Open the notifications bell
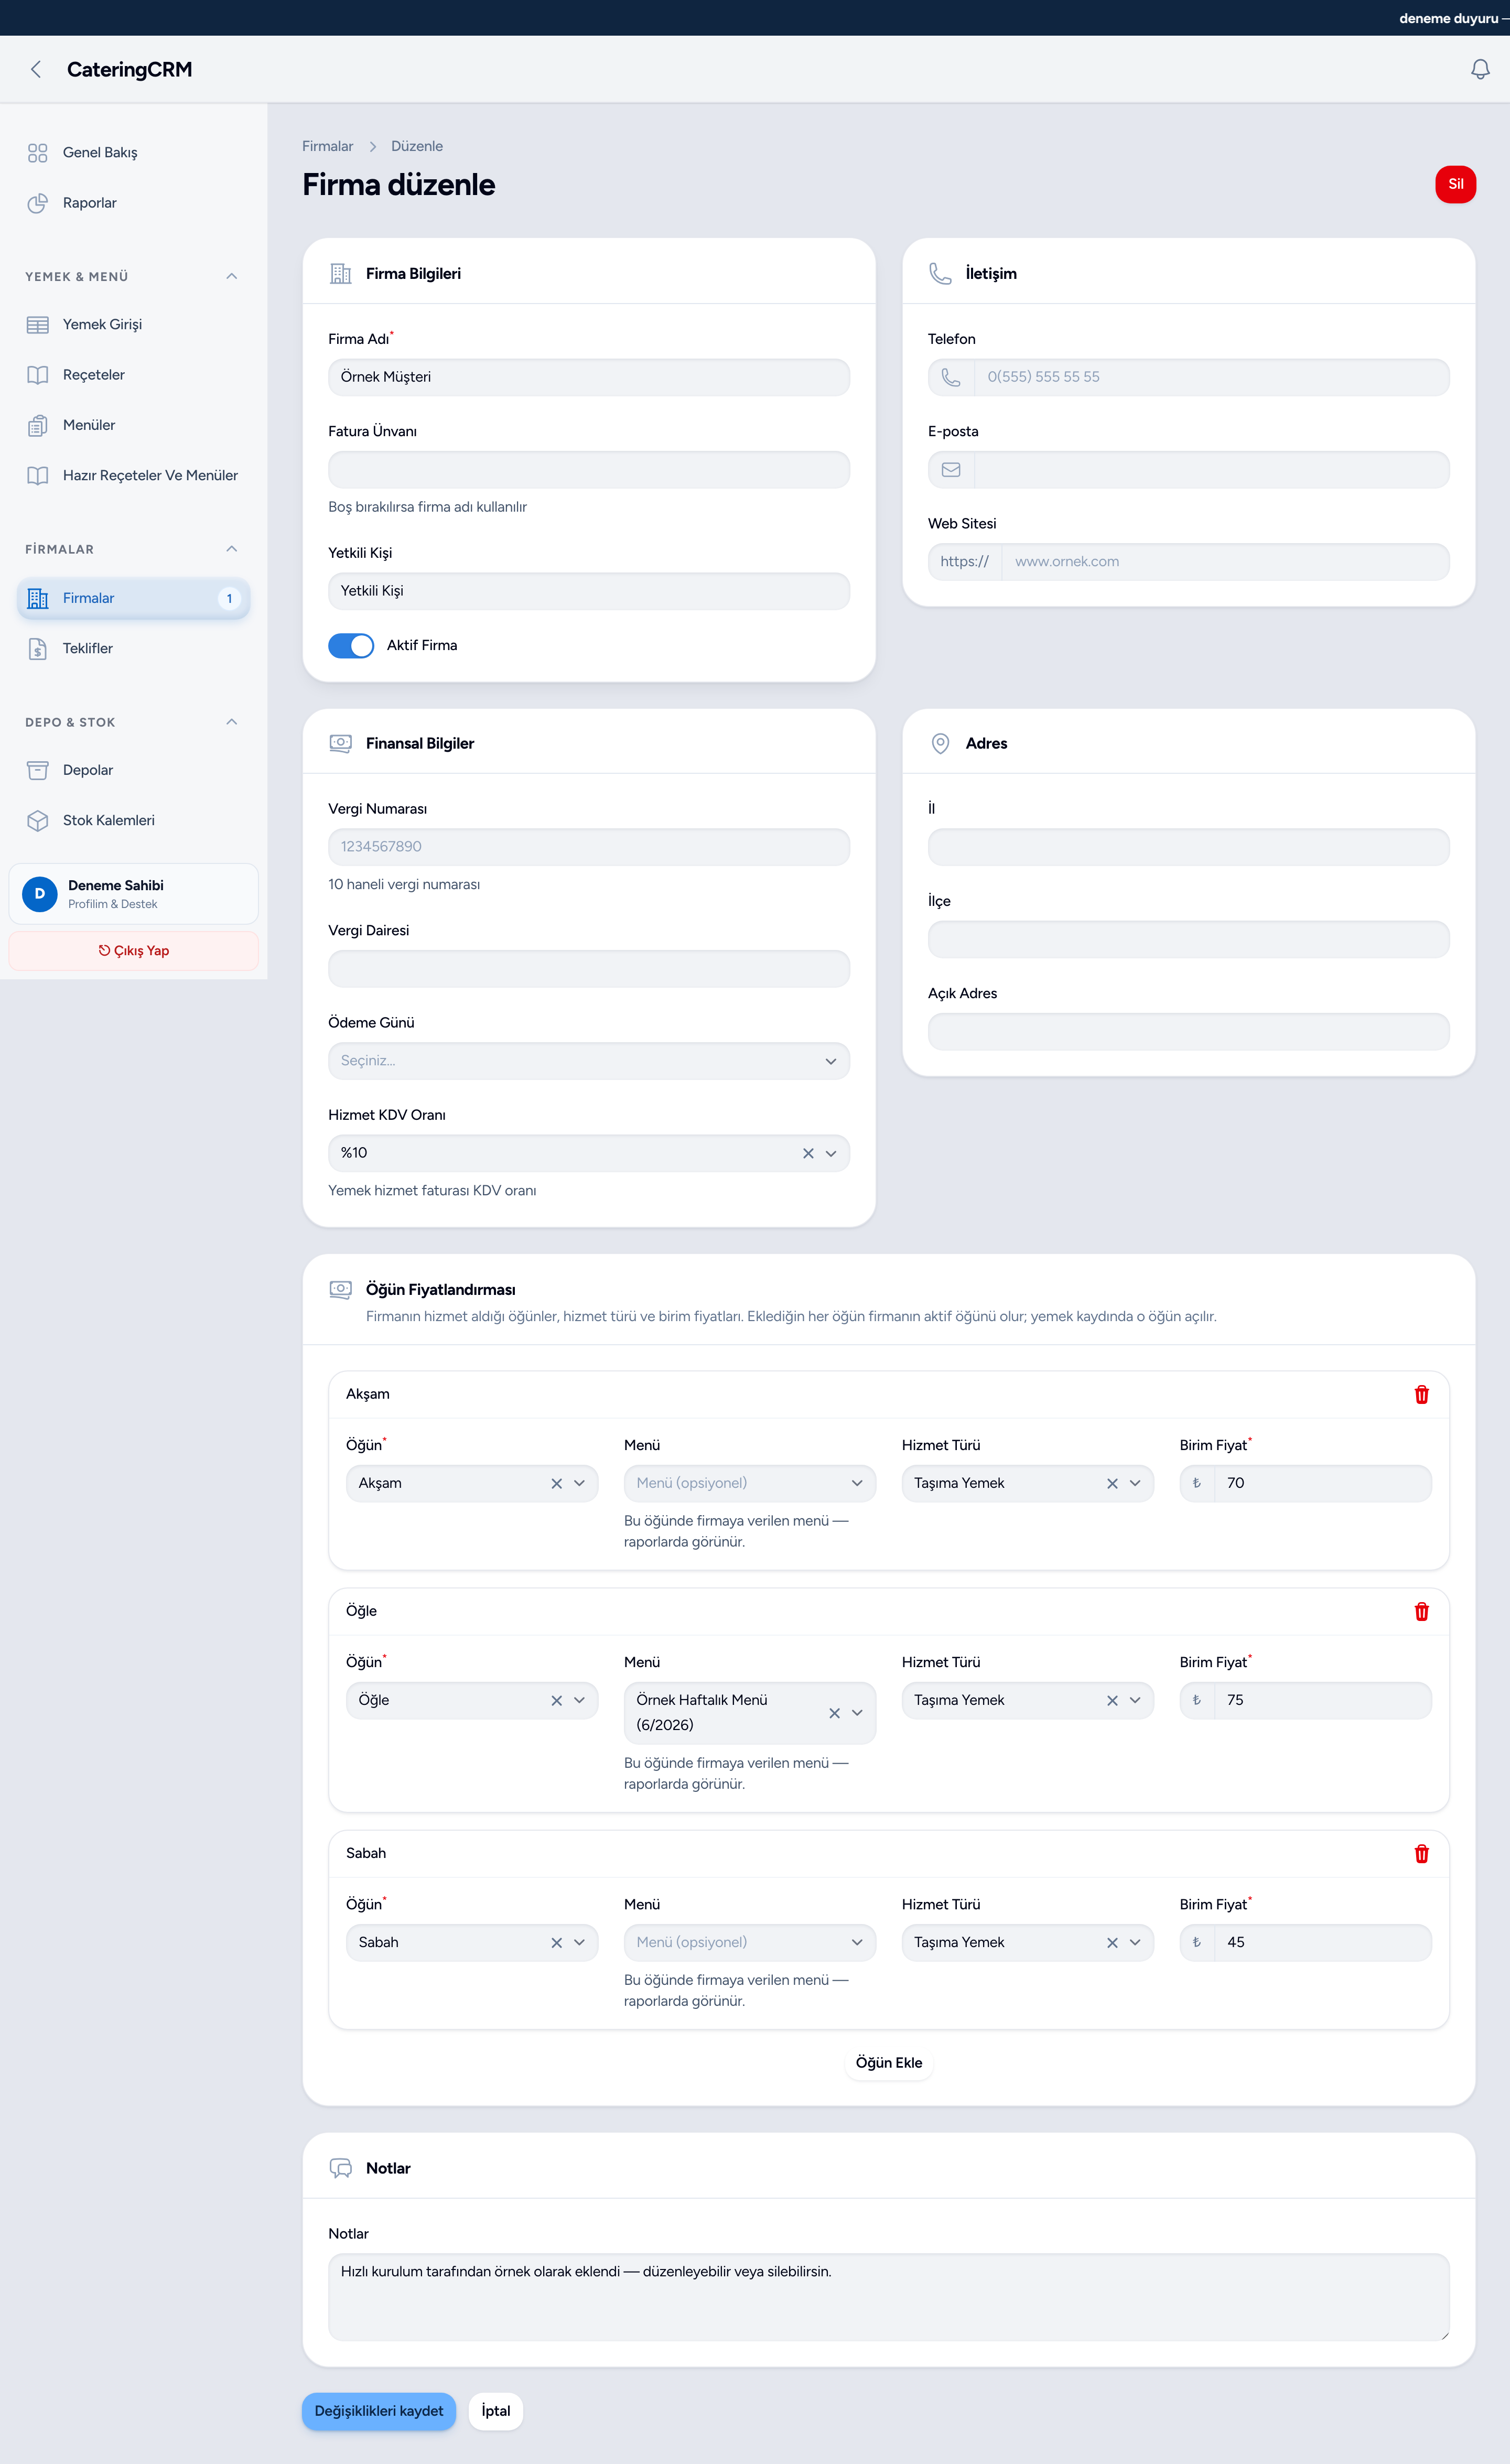Image resolution: width=1510 pixels, height=2464 pixels. [1480, 69]
